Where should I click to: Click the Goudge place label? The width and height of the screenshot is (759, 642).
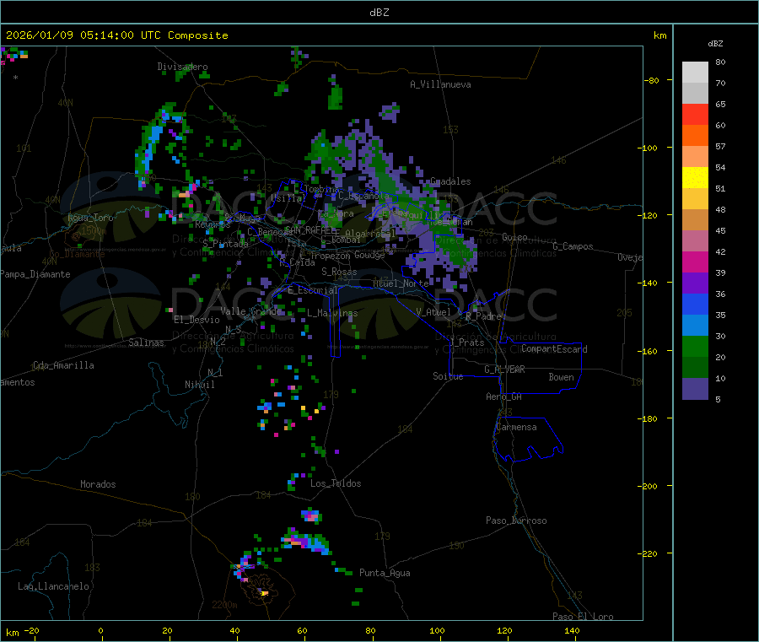[369, 255]
